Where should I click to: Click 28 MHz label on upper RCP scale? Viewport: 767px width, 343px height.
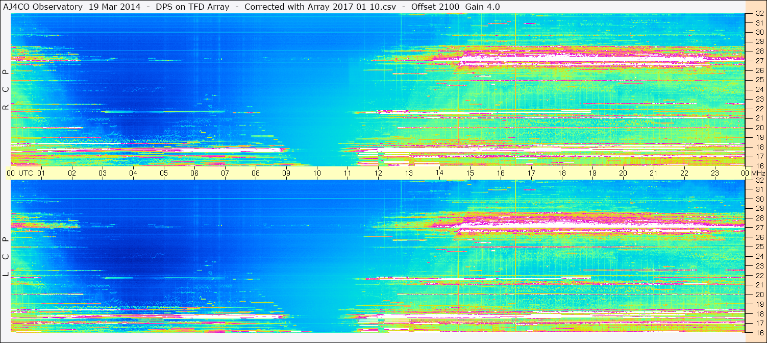coord(759,51)
